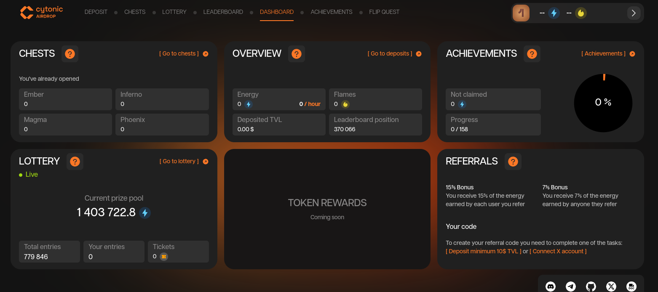Viewport: 658px width, 292px height.
Task: Click the Go to lottery link
Action: [x=179, y=162]
